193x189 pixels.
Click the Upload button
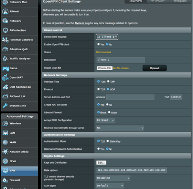tap(154, 68)
